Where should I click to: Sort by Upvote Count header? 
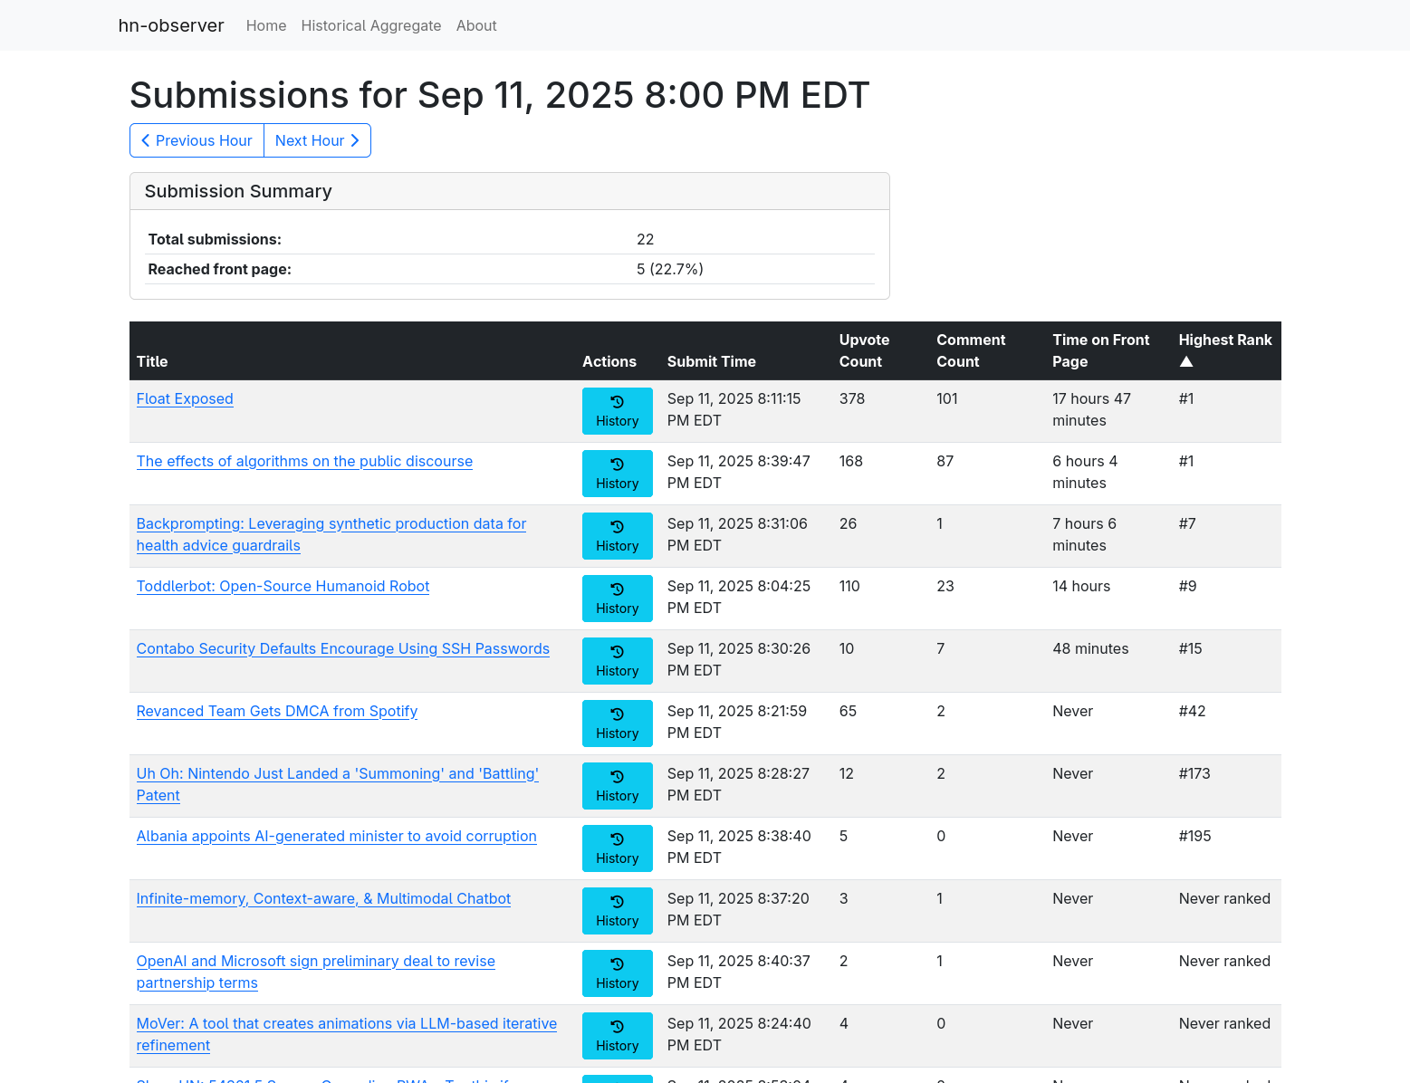click(x=864, y=350)
